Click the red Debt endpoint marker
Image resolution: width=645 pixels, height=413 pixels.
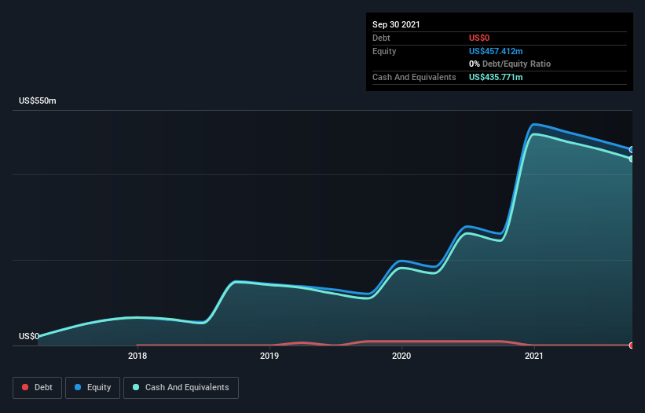pos(632,345)
